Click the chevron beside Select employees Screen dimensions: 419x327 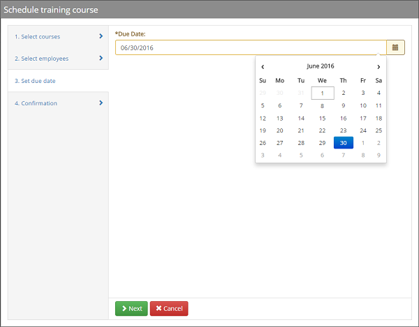(101, 59)
